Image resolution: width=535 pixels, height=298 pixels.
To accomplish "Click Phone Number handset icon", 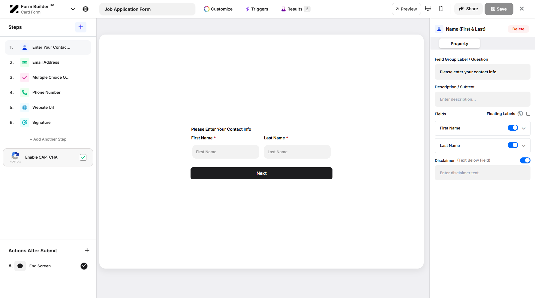I will (x=25, y=93).
